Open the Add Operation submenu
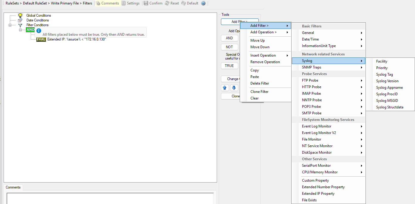This screenshot has width=415, height=204. pyautogui.click(x=266, y=32)
